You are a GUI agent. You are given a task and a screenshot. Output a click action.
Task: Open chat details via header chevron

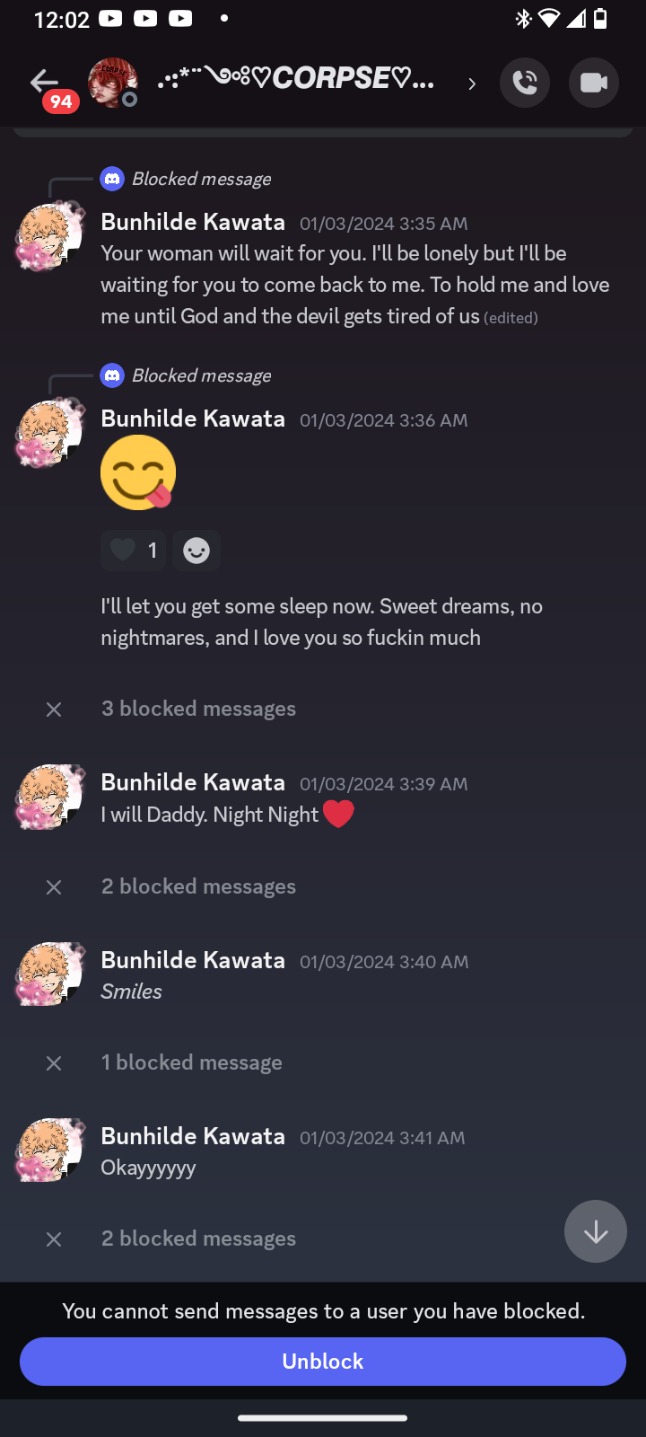pos(472,84)
